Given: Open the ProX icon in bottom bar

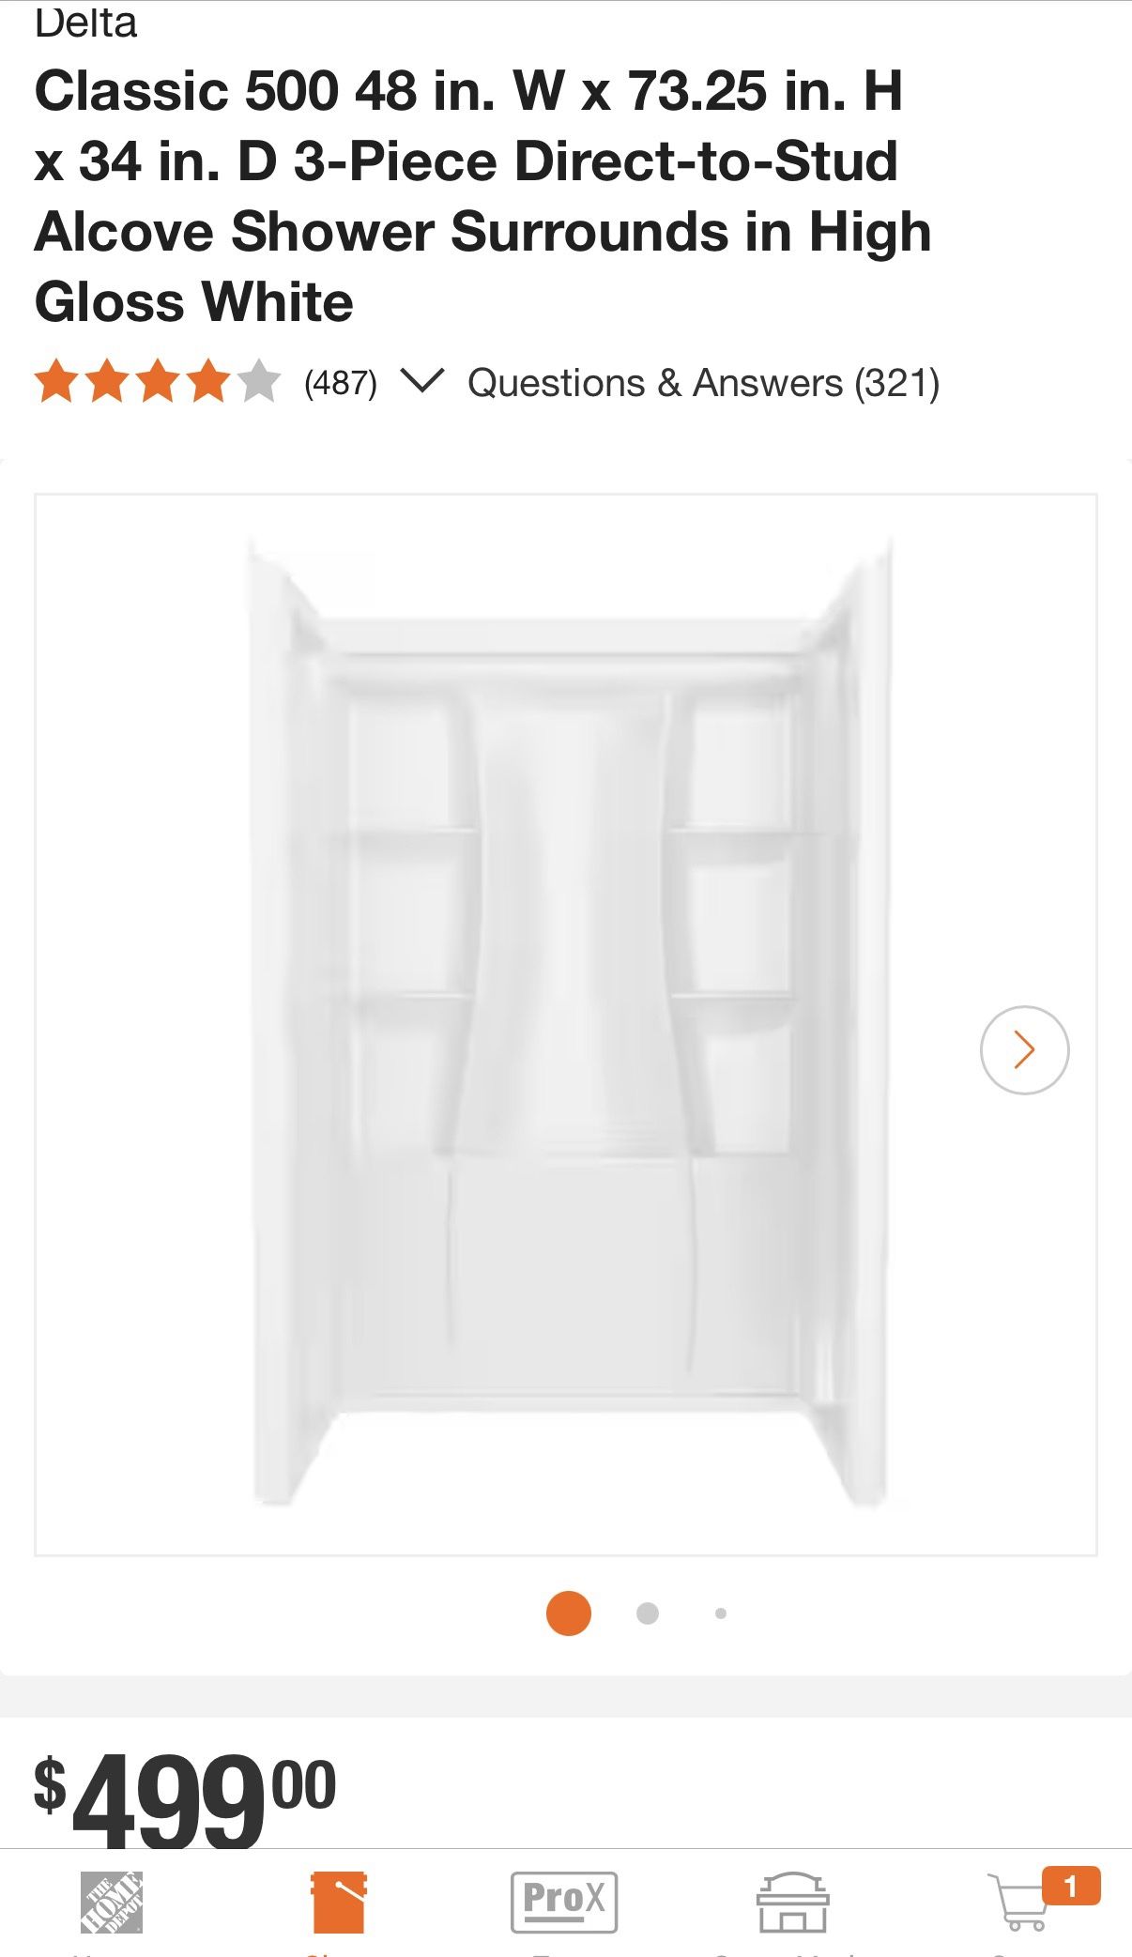Looking at the screenshot, I should tap(564, 1902).
